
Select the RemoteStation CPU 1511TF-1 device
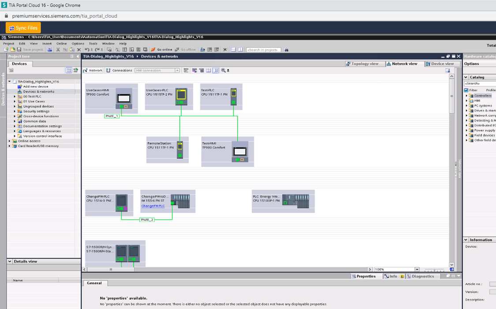tap(168, 150)
